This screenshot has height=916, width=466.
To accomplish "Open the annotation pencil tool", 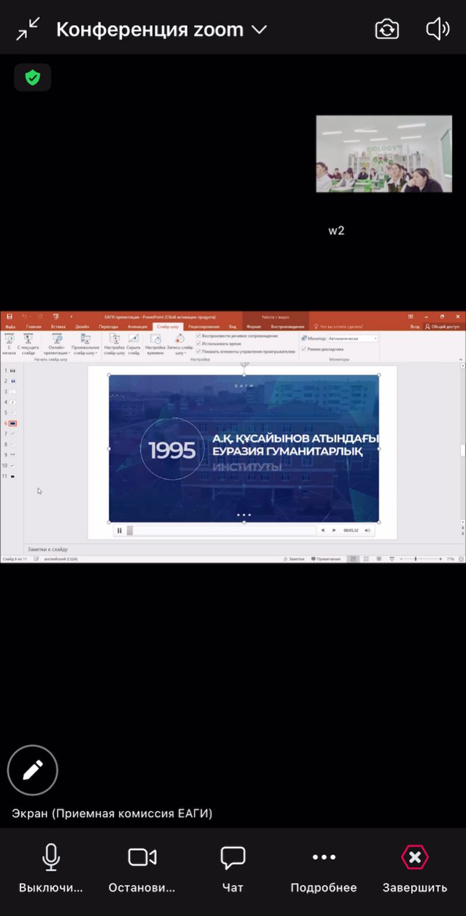I will tap(33, 770).
